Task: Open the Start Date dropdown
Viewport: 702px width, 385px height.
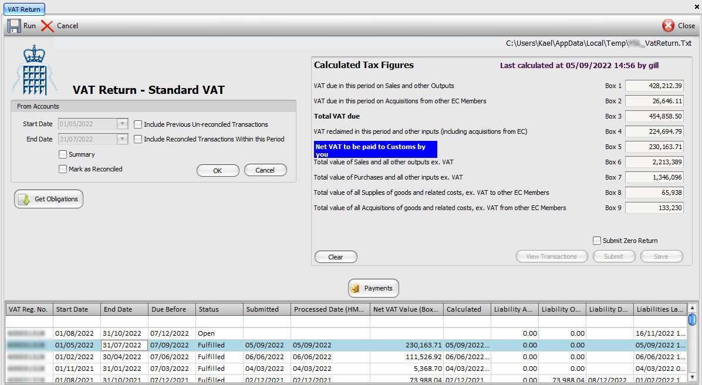Action: click(122, 124)
